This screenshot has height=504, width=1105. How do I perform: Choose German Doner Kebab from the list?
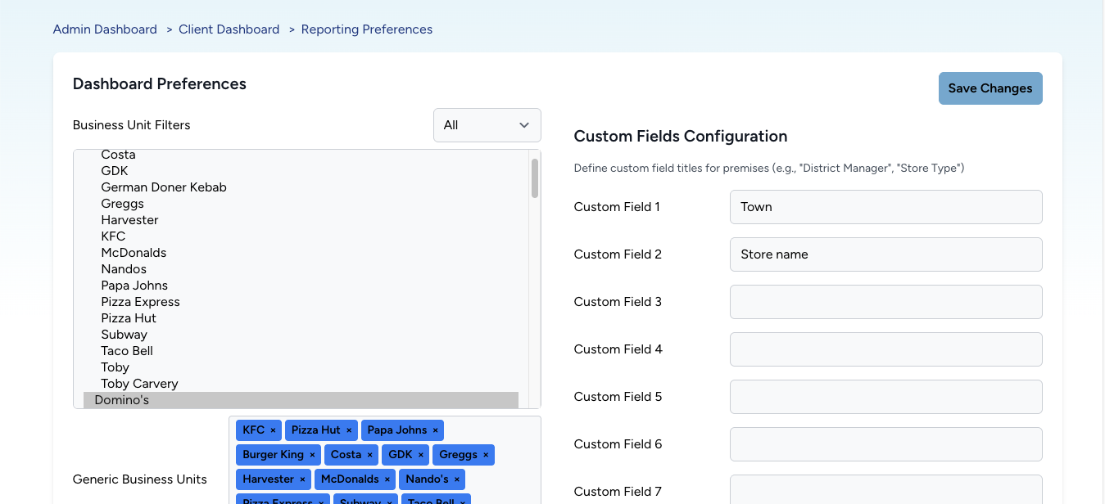click(164, 187)
